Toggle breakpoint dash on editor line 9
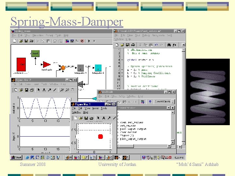The height and width of the screenshot is (176, 235). 122,76
